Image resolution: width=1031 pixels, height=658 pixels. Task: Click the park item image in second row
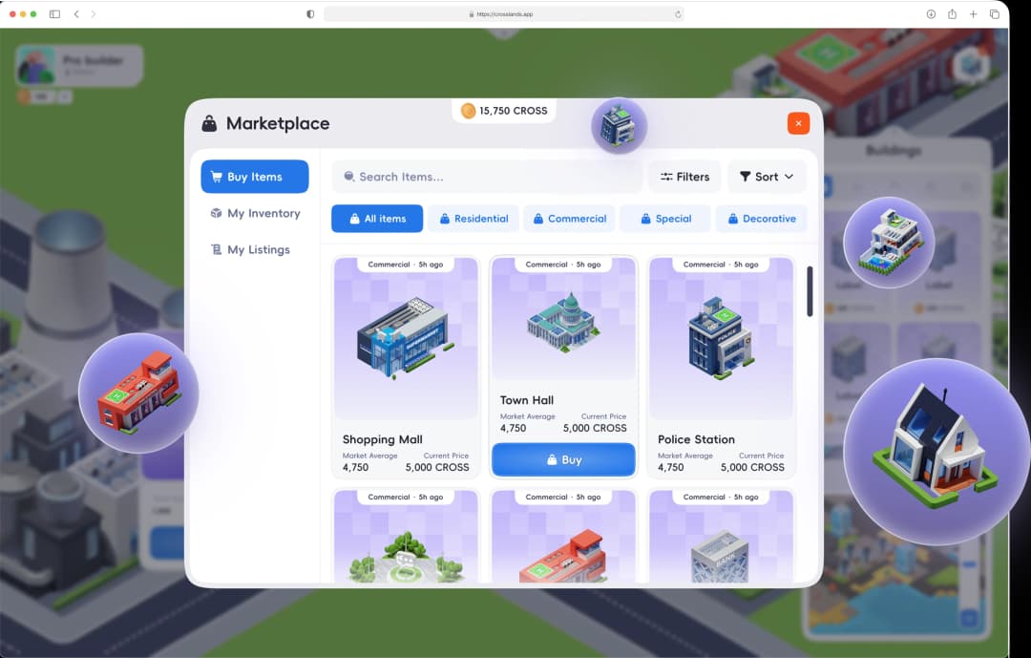pos(406,558)
